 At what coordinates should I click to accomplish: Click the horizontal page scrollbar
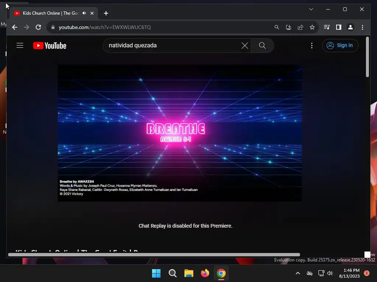pos(154,255)
